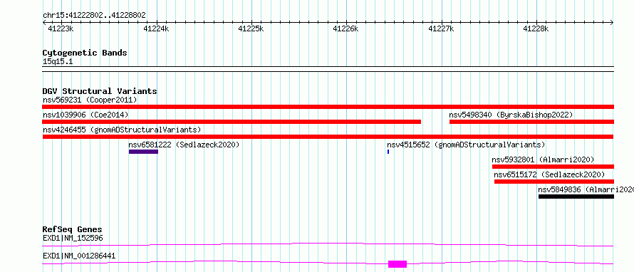Click the 41228k ruler tick label

pos(536,28)
